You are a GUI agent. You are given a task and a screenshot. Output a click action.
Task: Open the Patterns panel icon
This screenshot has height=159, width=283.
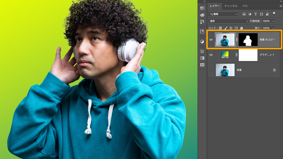(202, 65)
